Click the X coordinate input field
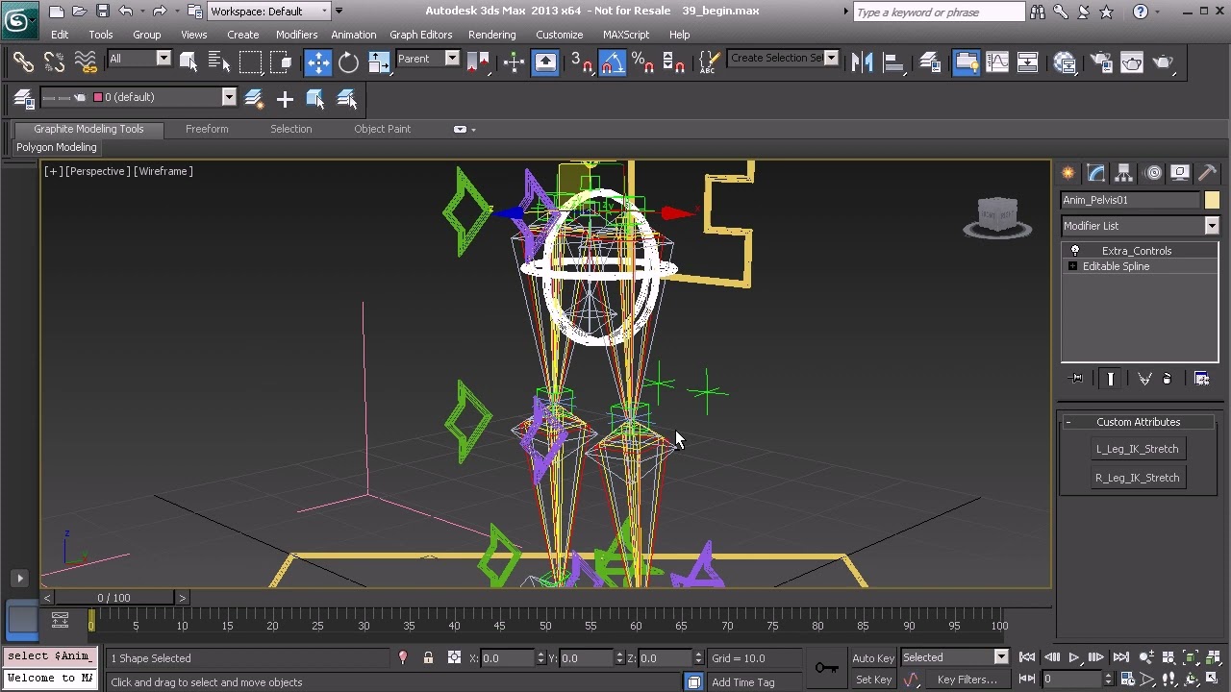1231x692 pixels. (x=508, y=658)
